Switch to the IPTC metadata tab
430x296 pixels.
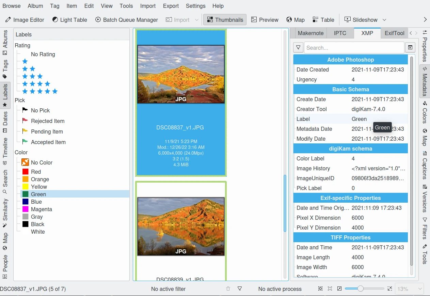(x=340, y=33)
